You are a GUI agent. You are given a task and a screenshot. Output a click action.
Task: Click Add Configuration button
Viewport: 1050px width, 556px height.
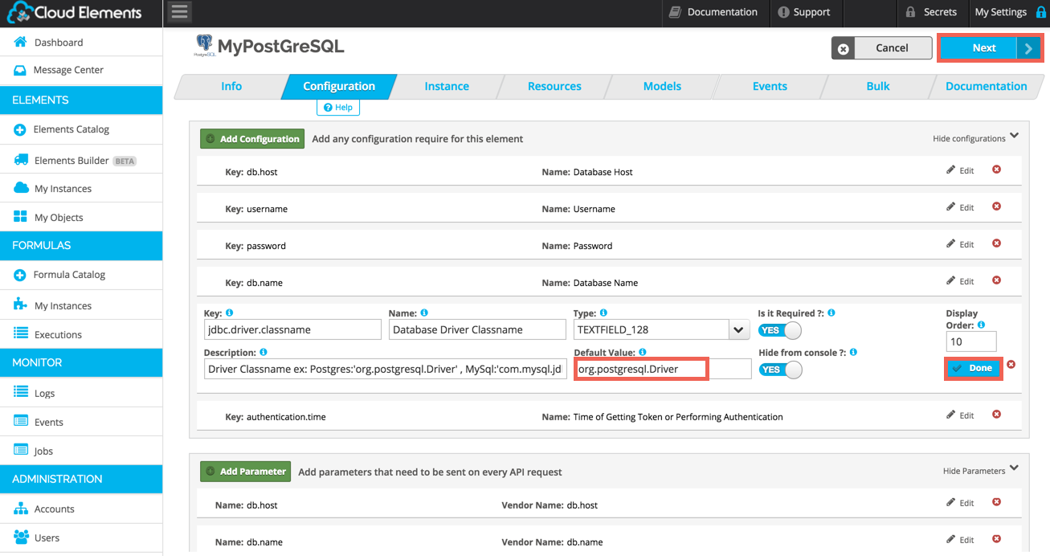(252, 139)
